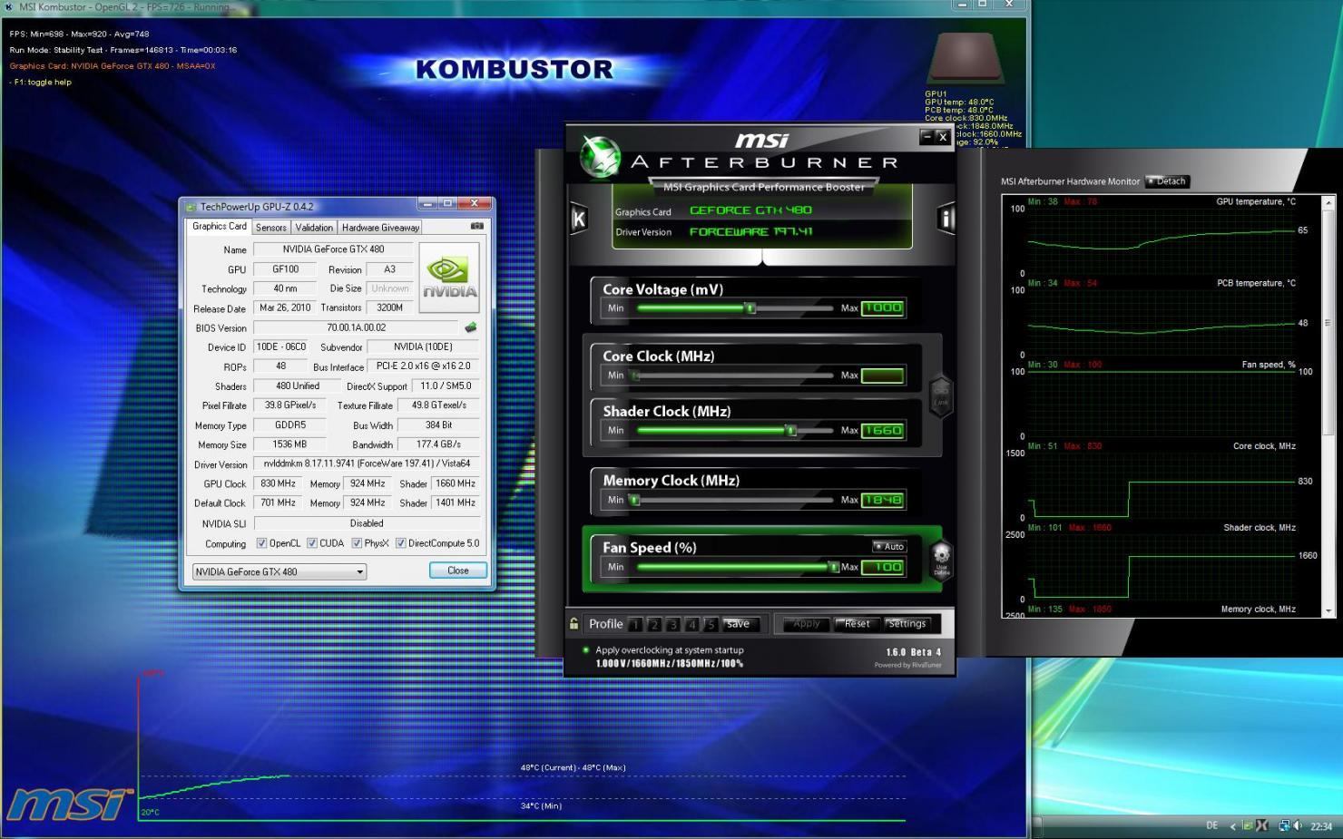Click the Afterburner green star logo
Viewport: 1343px width, 839px height.
(600, 157)
